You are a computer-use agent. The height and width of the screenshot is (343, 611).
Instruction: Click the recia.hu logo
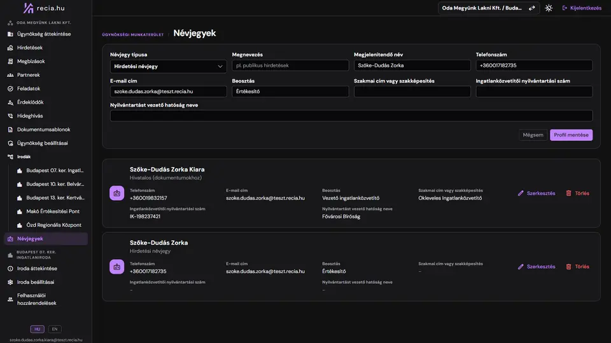point(44,8)
